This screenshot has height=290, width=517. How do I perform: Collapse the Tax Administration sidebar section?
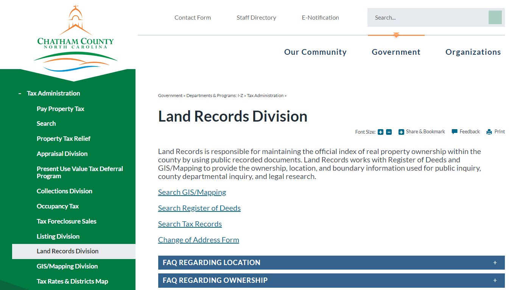[20, 93]
